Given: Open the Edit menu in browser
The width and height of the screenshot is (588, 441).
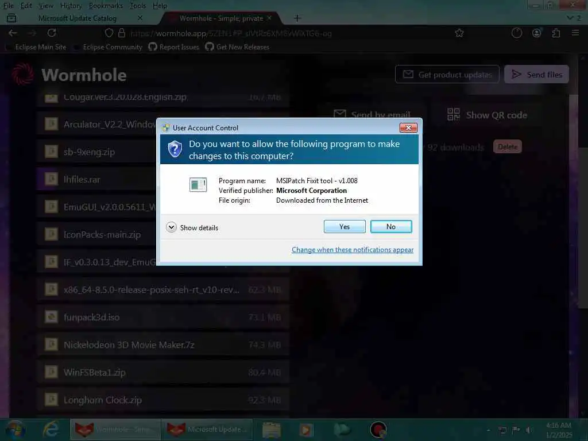Looking at the screenshot, I should point(26,6).
